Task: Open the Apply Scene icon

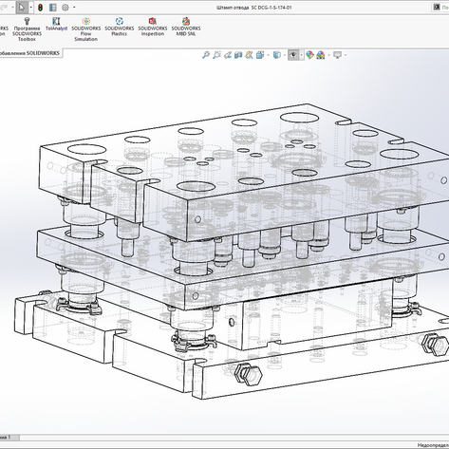Action: click(x=321, y=55)
